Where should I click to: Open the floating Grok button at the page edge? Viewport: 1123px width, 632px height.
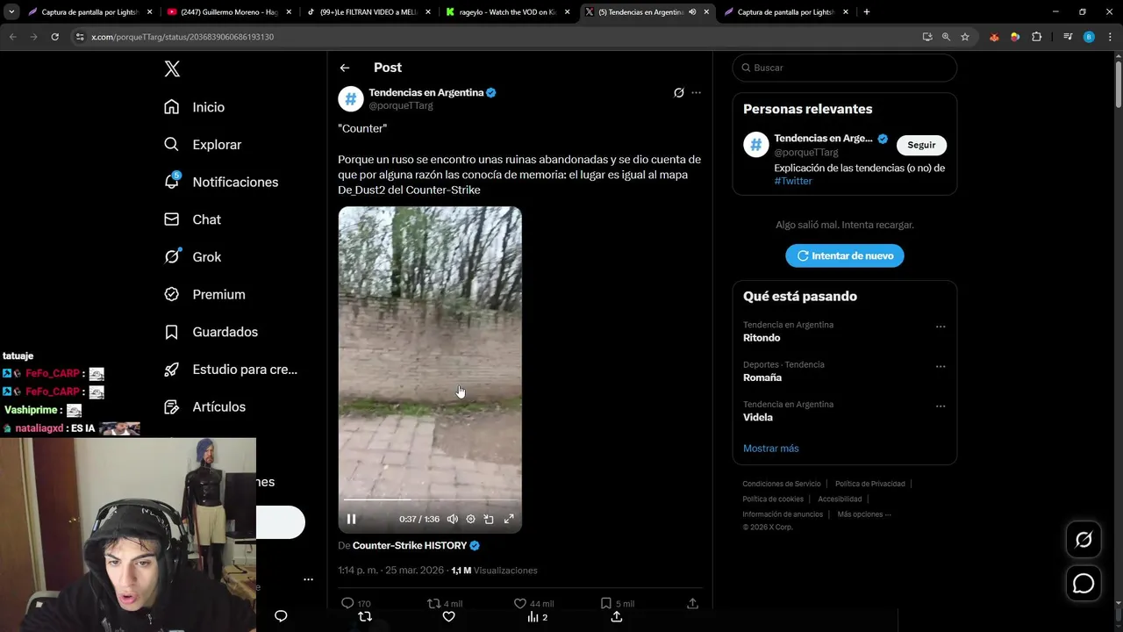(1084, 540)
